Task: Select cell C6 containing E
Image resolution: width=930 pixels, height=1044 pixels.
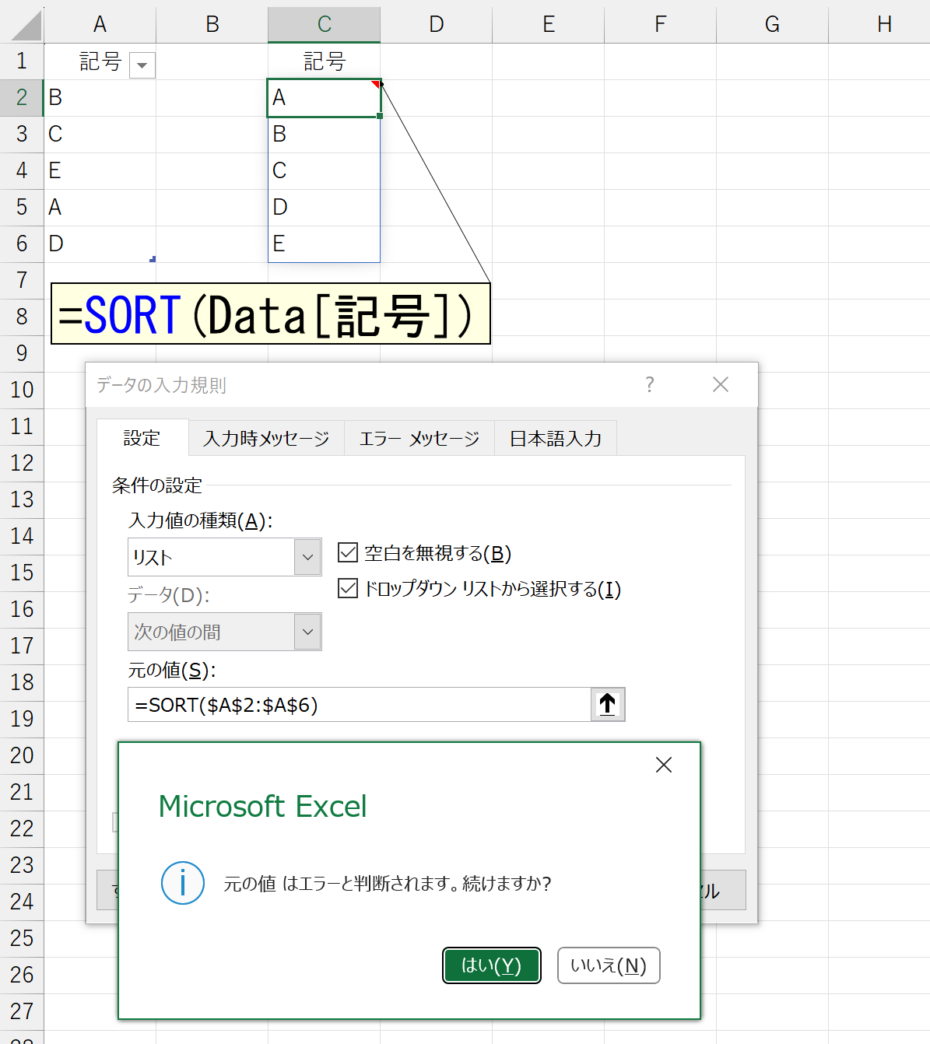Action: 325,244
